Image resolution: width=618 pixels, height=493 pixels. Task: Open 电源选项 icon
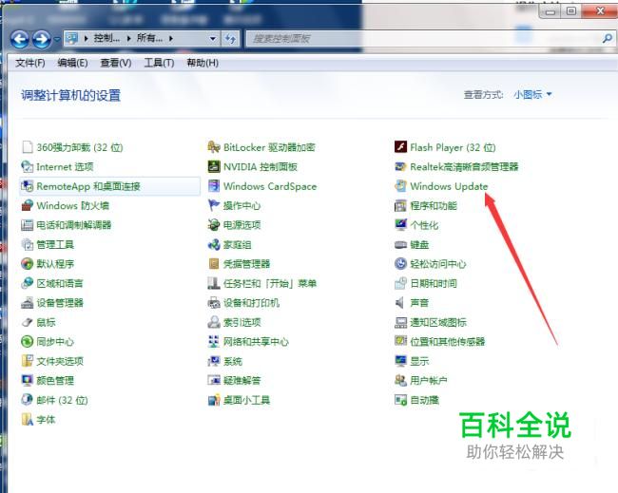214,225
